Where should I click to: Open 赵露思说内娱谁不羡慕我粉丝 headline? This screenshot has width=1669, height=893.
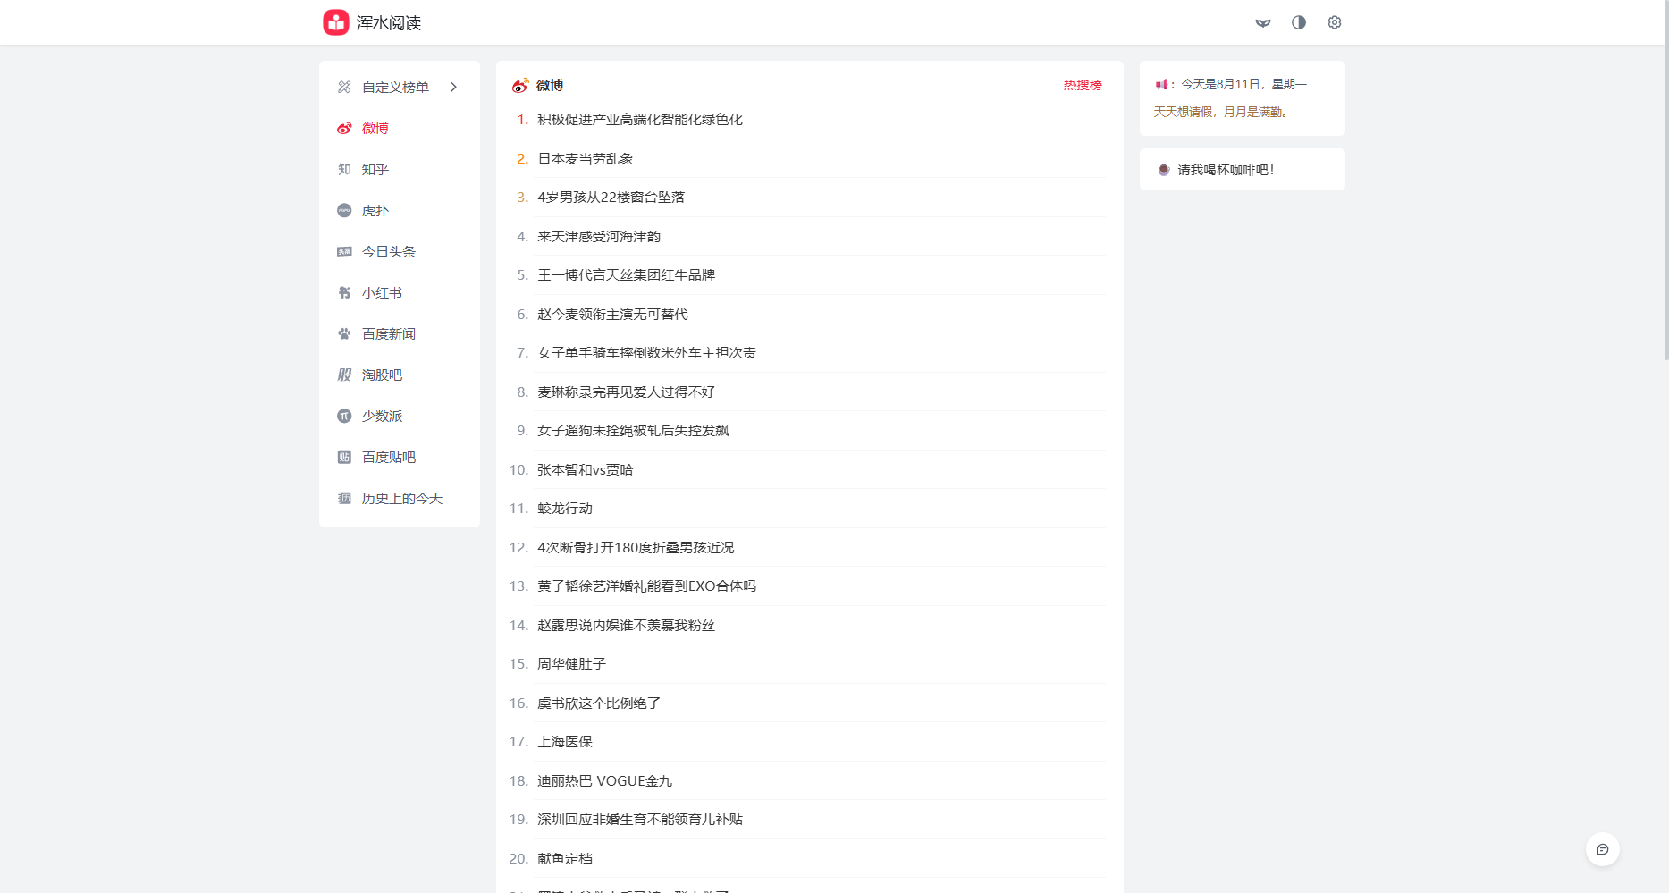click(x=627, y=625)
